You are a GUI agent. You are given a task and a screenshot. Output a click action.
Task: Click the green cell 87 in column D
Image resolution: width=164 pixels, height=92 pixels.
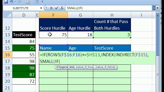pyautogui.click(x=24, y=75)
